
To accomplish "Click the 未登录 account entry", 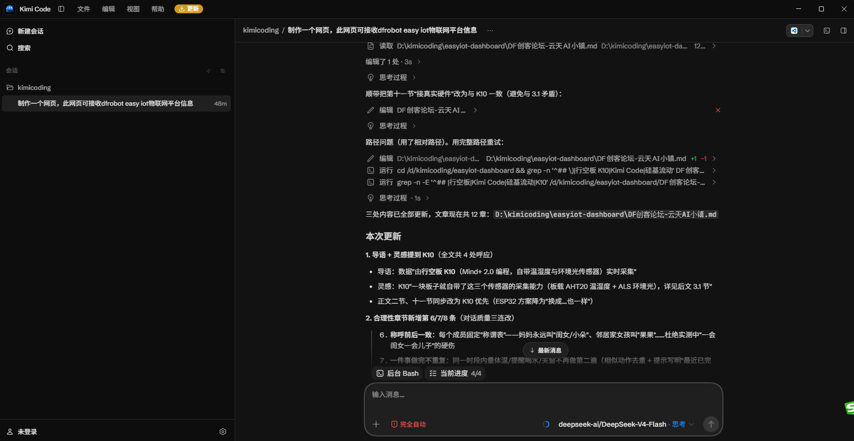I will point(22,432).
